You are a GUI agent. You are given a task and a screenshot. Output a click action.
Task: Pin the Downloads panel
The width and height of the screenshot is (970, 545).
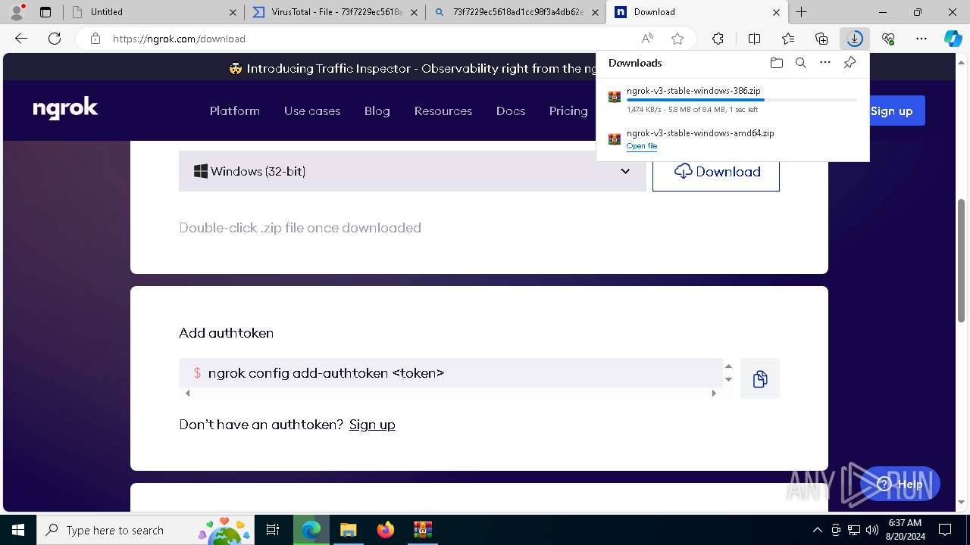pyautogui.click(x=850, y=63)
